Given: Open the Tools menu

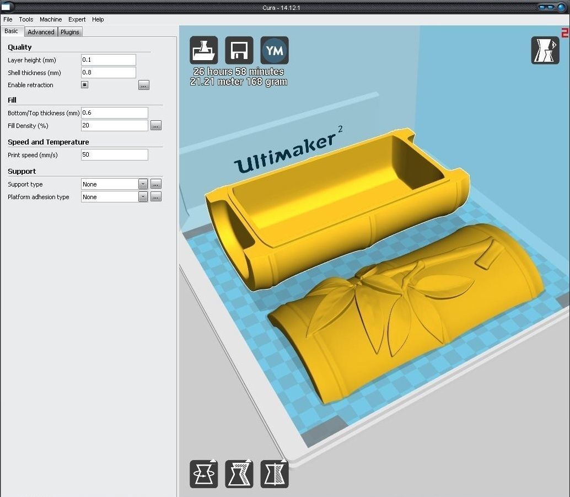Looking at the screenshot, I should coord(26,19).
